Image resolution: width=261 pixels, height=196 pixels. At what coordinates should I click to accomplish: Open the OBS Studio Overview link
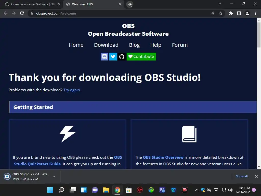pyautogui.click(x=163, y=157)
